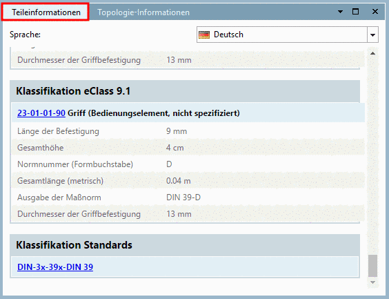Click the Gesamtlänge (metrisch) label
The height and width of the screenshot is (299, 389).
[x=60, y=181]
